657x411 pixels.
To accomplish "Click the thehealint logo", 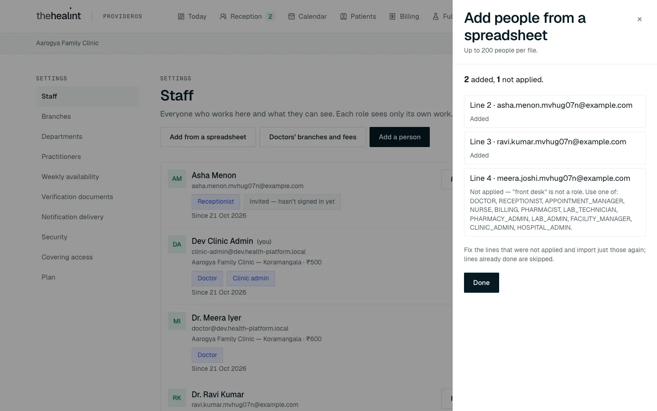I will [x=58, y=16].
